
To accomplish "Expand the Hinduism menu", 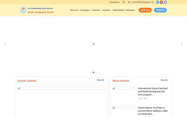I will click(97, 10).
